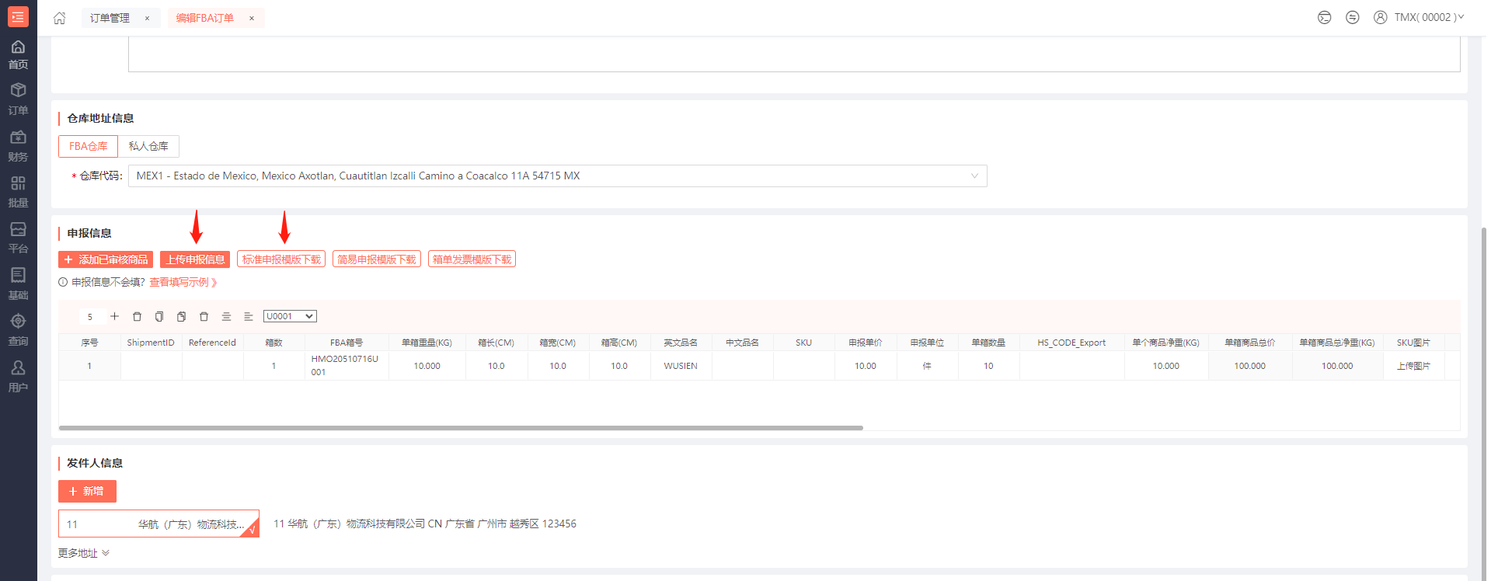
Task: Open the 财务 finance sidebar item
Action: tap(18, 146)
